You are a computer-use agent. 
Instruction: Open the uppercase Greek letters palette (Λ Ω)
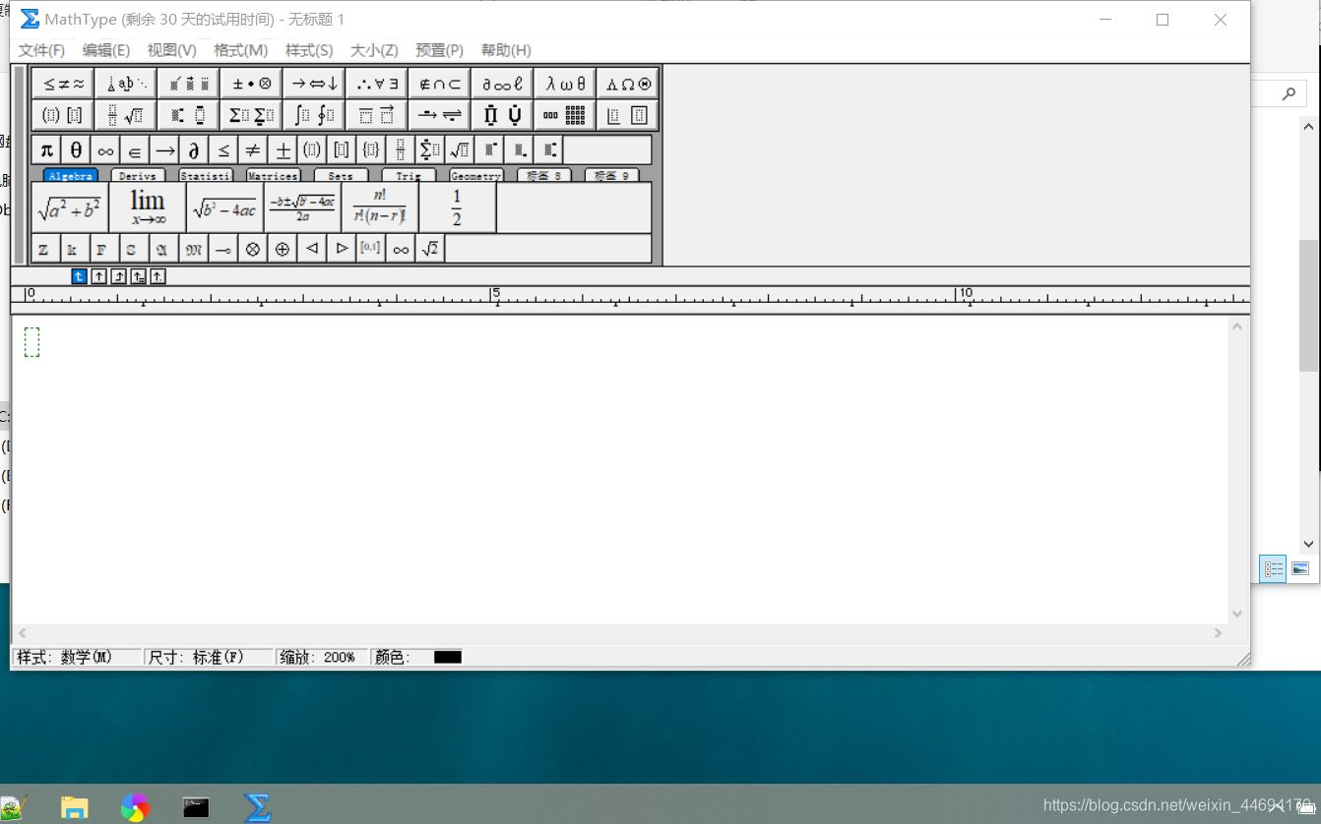point(628,84)
